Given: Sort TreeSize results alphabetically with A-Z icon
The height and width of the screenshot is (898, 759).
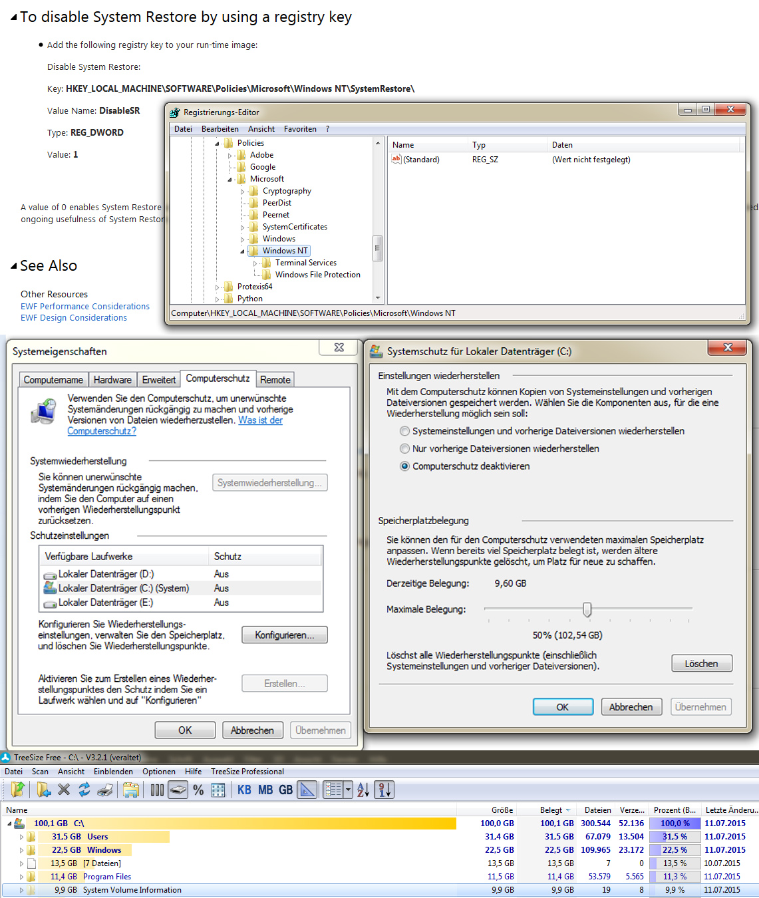Looking at the screenshot, I should 363,790.
